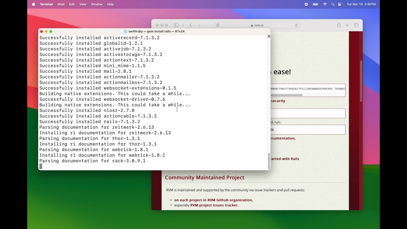This screenshot has width=407, height=229.
Task: Open the Wi-Fi menu icon
Action: (325, 4)
